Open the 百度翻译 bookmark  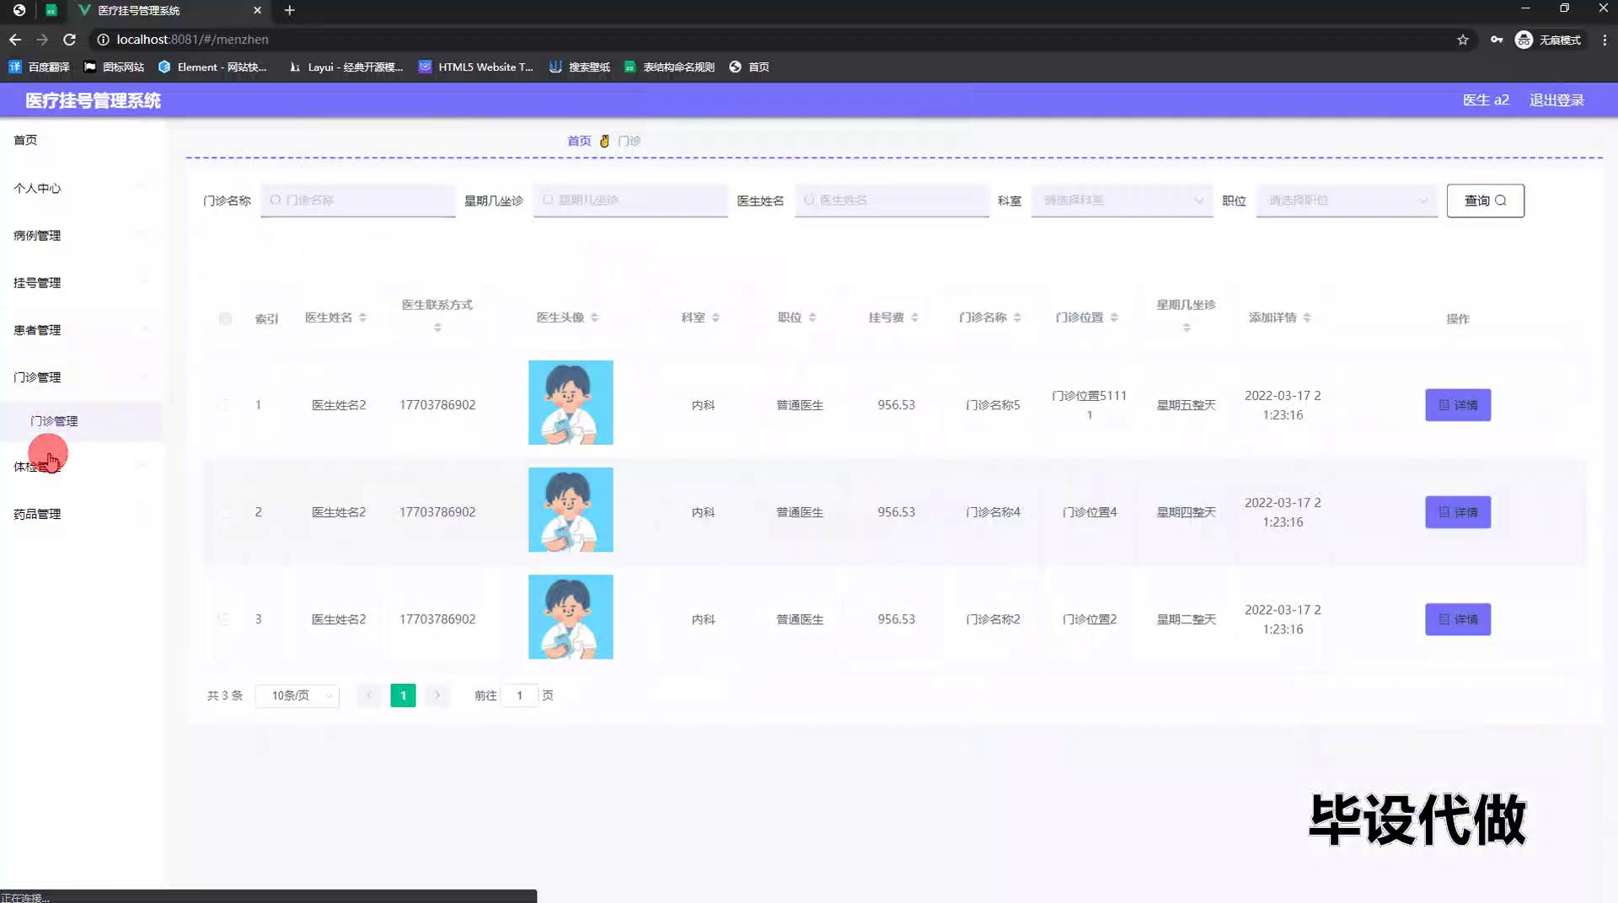pos(40,67)
